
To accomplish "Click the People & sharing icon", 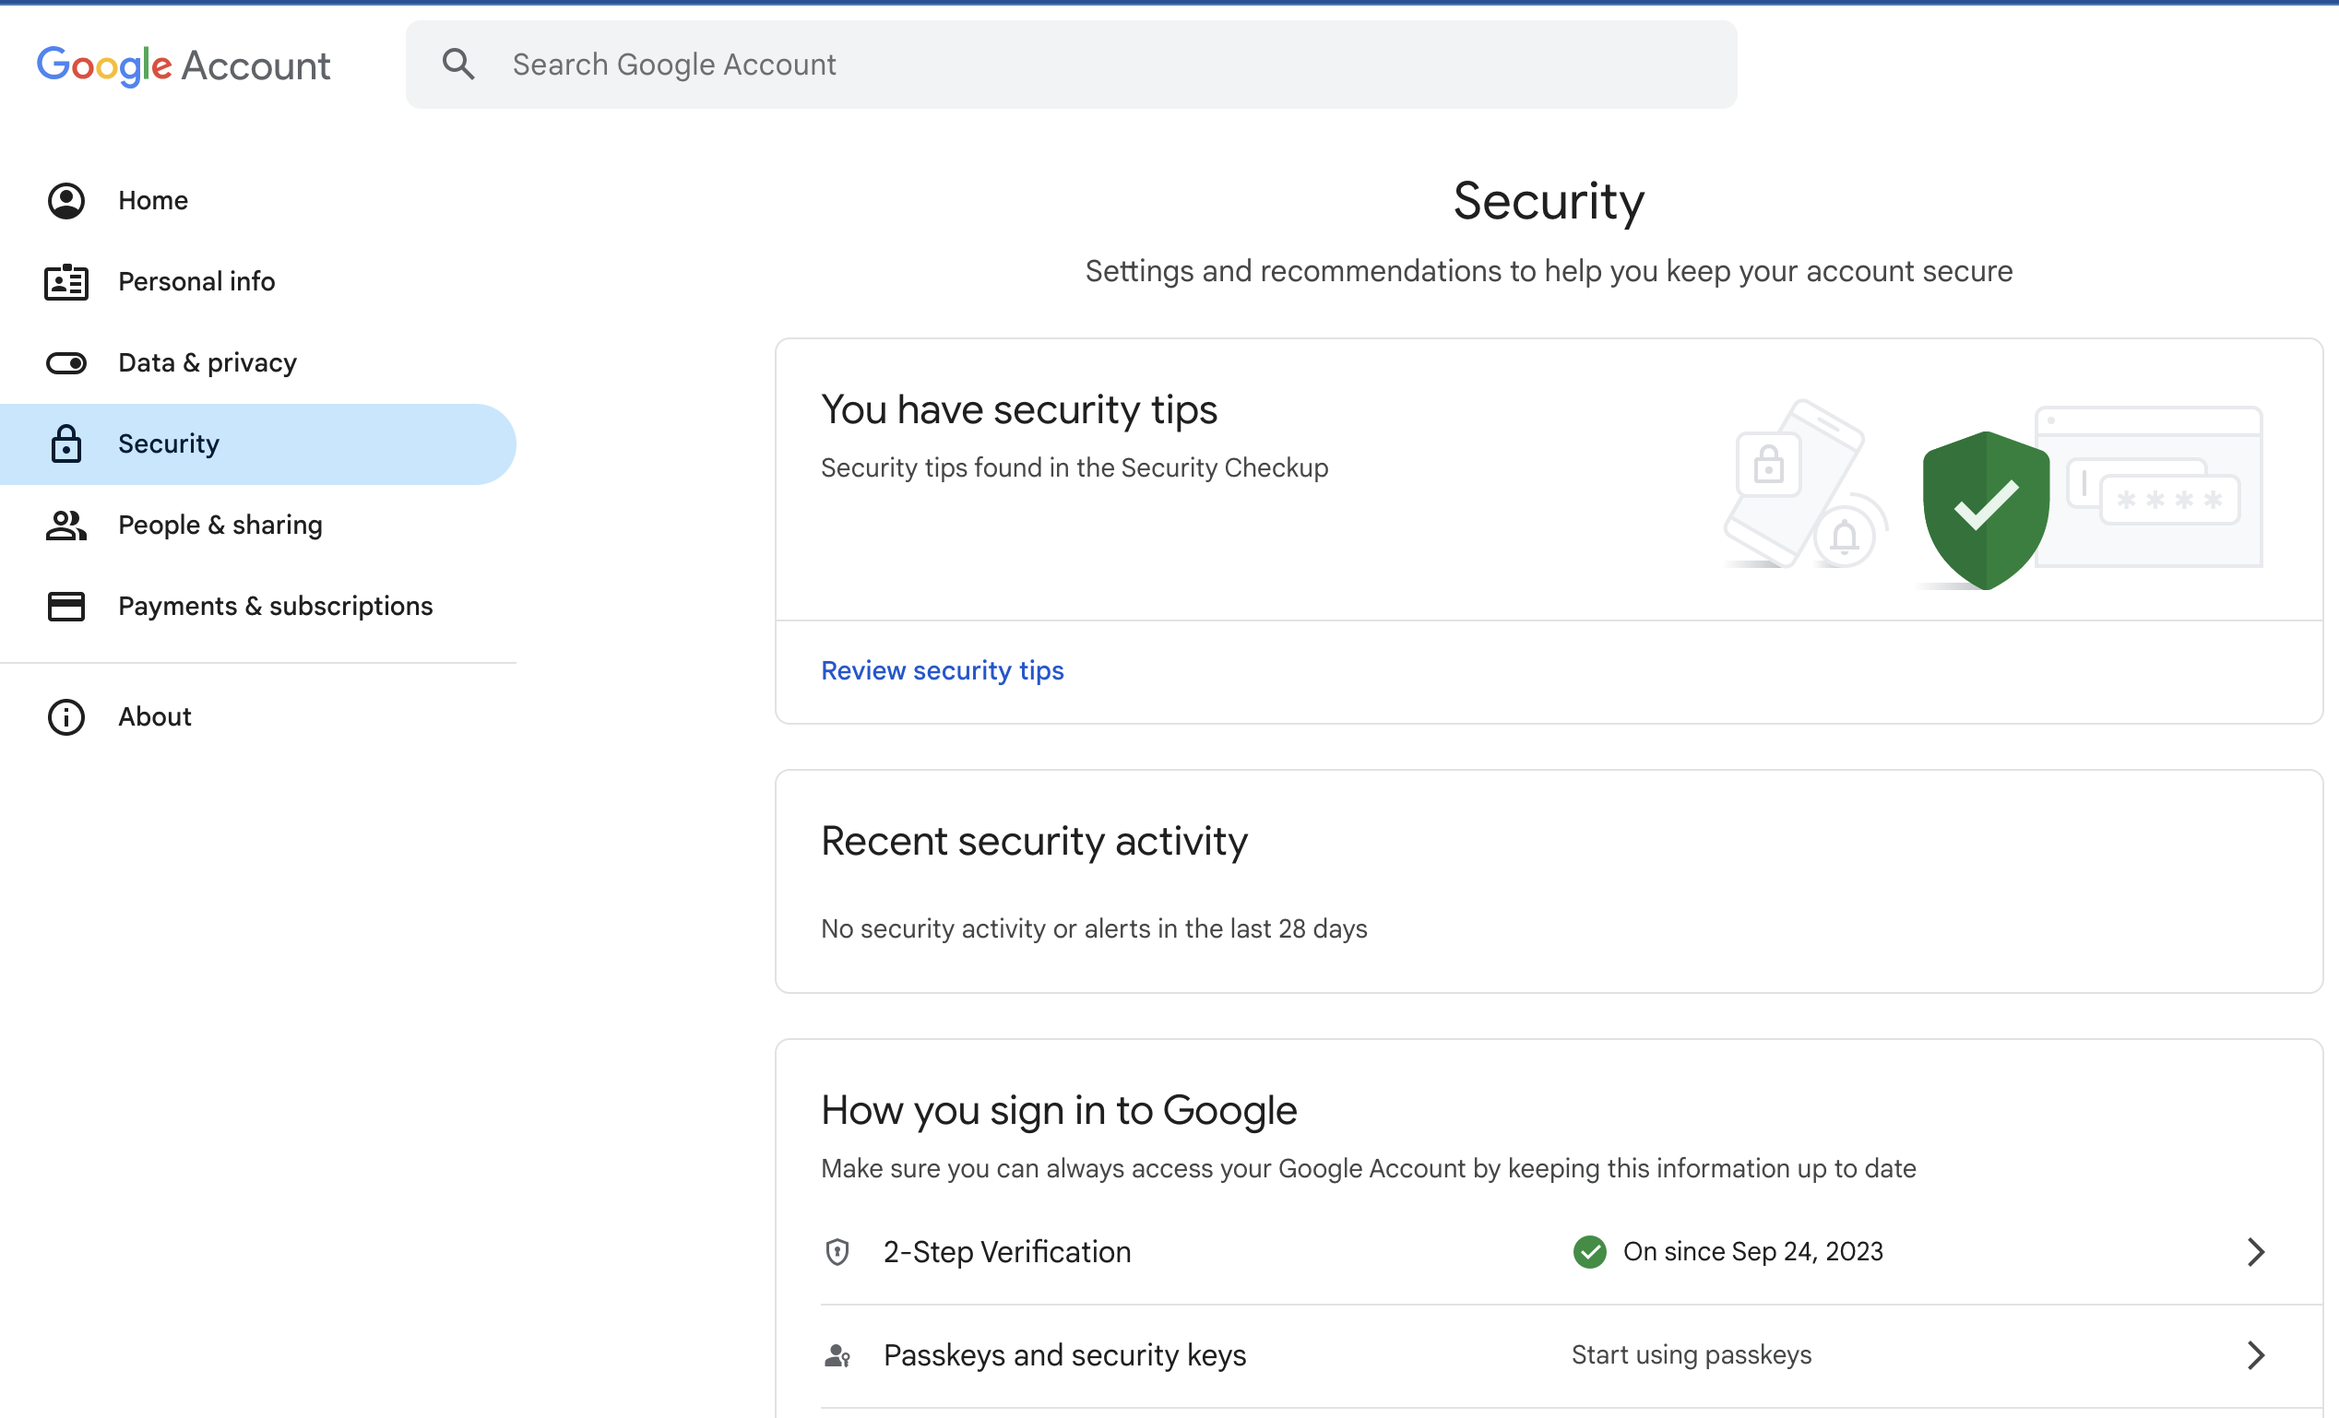I will click(66, 525).
